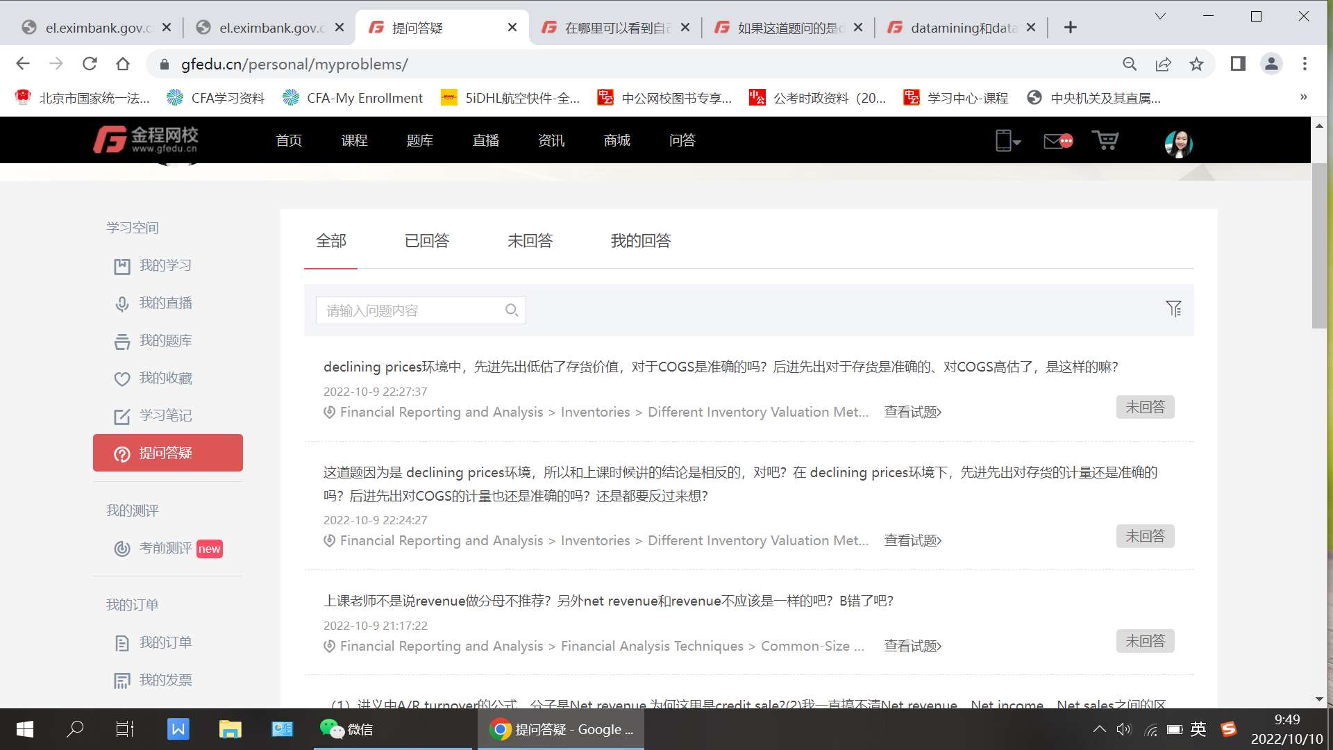Click the user avatar in header
The image size is (1333, 750).
tap(1178, 143)
